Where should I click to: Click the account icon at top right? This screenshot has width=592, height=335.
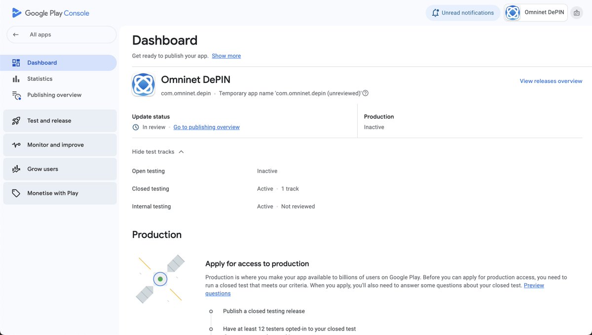point(576,13)
